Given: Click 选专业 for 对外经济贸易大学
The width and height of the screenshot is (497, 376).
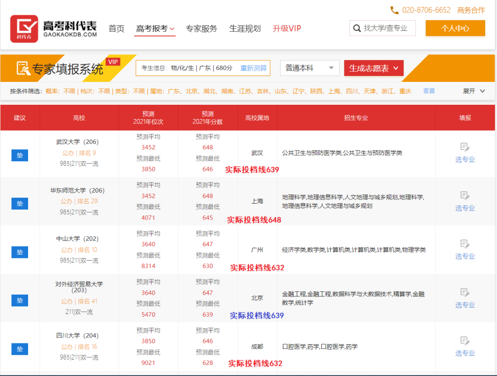Looking at the screenshot, I should (465, 305).
